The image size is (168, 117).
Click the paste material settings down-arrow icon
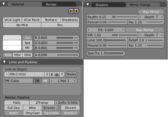(x=77, y=11)
